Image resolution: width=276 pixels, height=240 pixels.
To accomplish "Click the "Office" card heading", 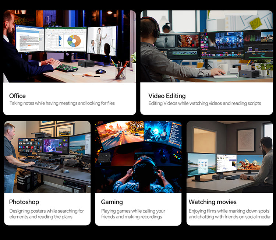I will (17, 96).
